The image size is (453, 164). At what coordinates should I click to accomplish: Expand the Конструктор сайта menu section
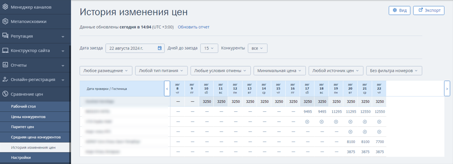[x=63, y=51]
